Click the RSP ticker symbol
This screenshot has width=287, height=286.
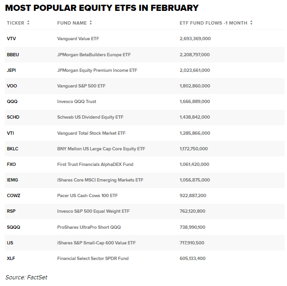click(11, 211)
